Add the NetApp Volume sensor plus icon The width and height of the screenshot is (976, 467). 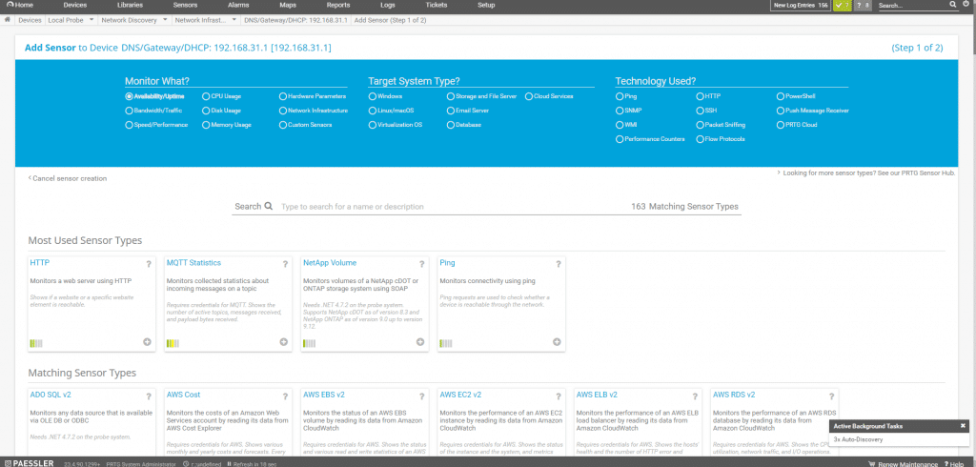point(420,342)
